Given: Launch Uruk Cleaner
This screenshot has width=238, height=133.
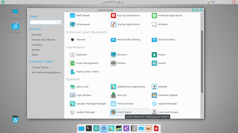Looking at the screenshot, I should (x=129, y=112).
